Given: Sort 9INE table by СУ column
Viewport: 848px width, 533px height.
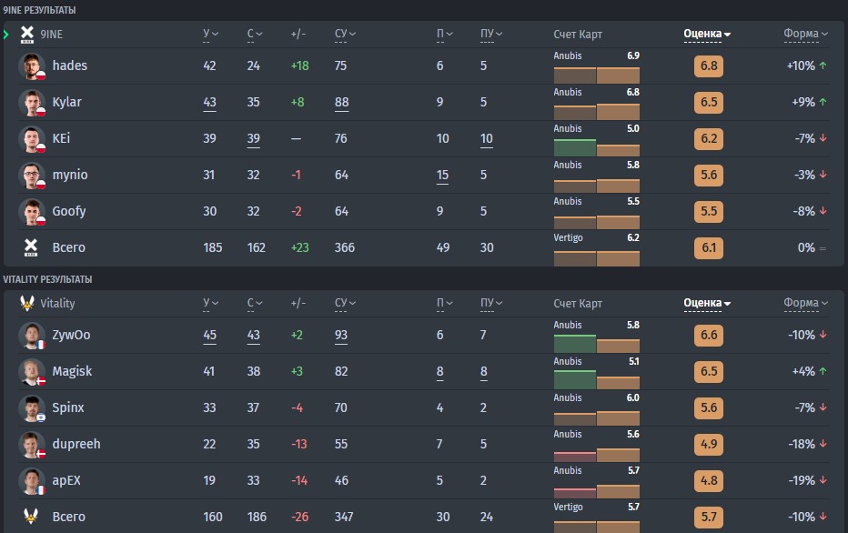Looking at the screenshot, I should click(x=345, y=34).
